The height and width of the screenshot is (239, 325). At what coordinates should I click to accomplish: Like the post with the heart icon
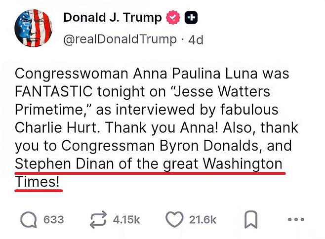[x=174, y=219]
